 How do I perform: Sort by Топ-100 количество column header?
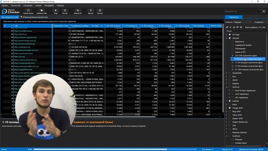pos(113,26)
